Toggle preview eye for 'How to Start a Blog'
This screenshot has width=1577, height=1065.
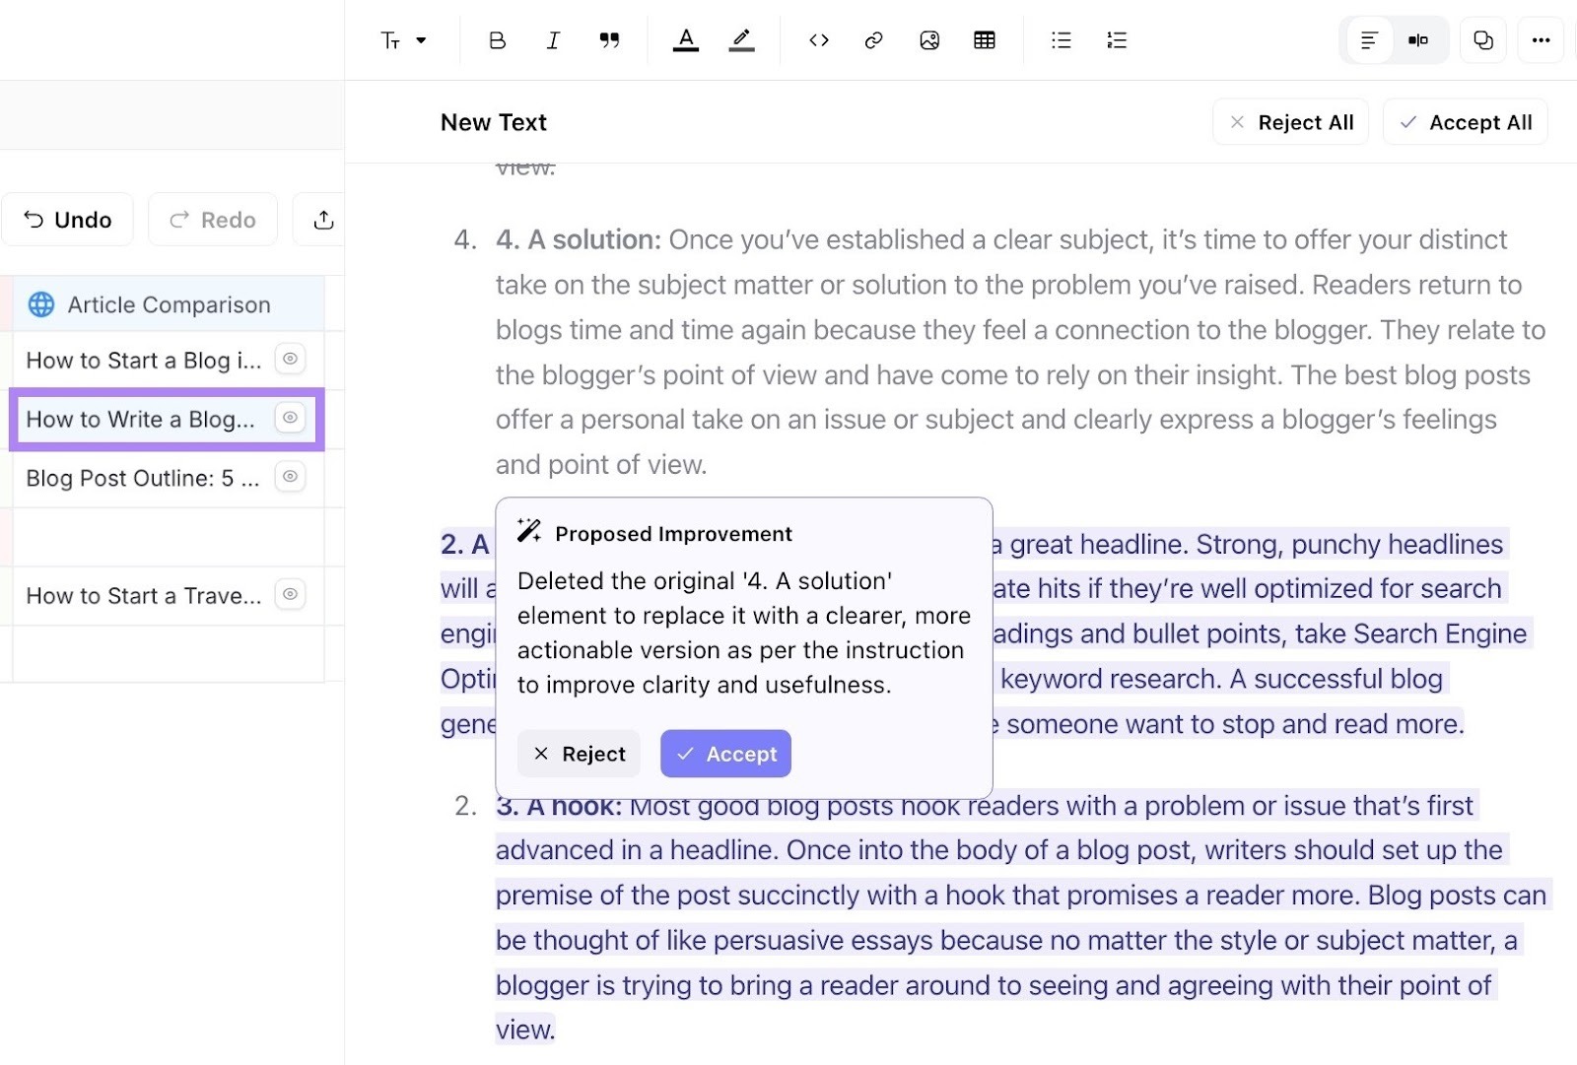290,360
